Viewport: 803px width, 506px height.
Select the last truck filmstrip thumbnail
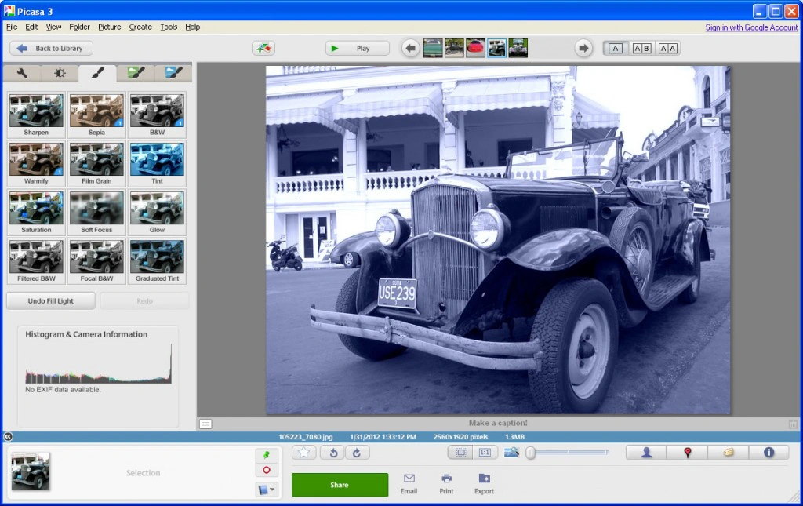(518, 48)
